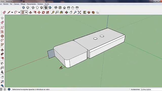The width and height of the screenshot is (162, 91).
Task: Click the Zoom Extents tool
Action: click(x=79, y=12)
